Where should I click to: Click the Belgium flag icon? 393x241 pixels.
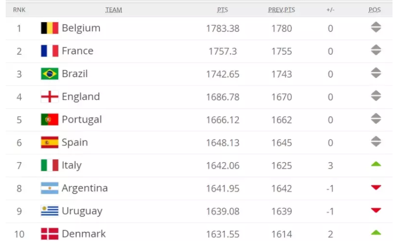click(x=50, y=28)
